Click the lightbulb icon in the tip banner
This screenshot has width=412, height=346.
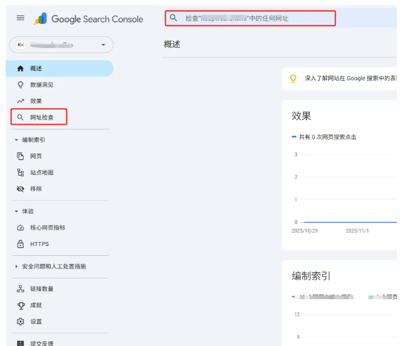coord(293,78)
